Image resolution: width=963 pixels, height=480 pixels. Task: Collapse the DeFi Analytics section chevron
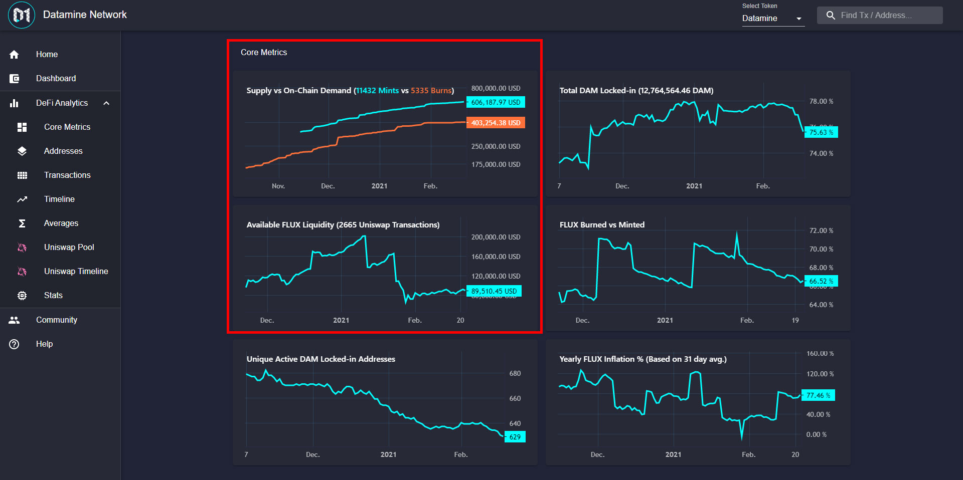coord(106,103)
